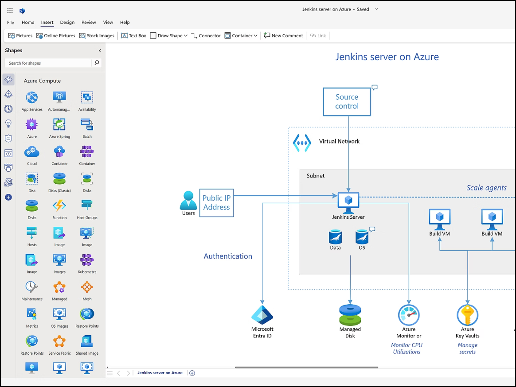Click the Visio app logo icon

[x=22, y=11]
